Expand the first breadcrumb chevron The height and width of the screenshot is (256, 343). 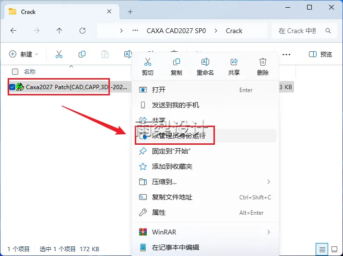pos(121,31)
